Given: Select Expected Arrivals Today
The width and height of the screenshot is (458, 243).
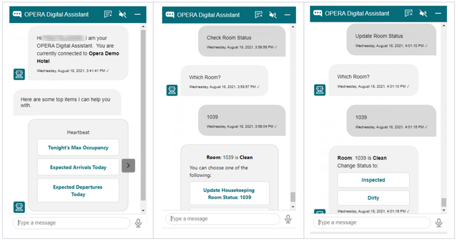Looking at the screenshot, I should (x=78, y=167).
